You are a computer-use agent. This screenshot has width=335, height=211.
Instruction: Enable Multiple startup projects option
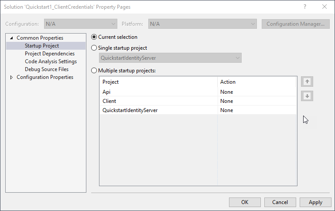[94, 70]
